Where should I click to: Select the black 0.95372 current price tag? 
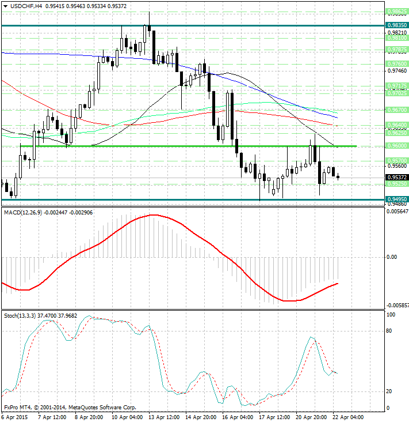(x=397, y=178)
